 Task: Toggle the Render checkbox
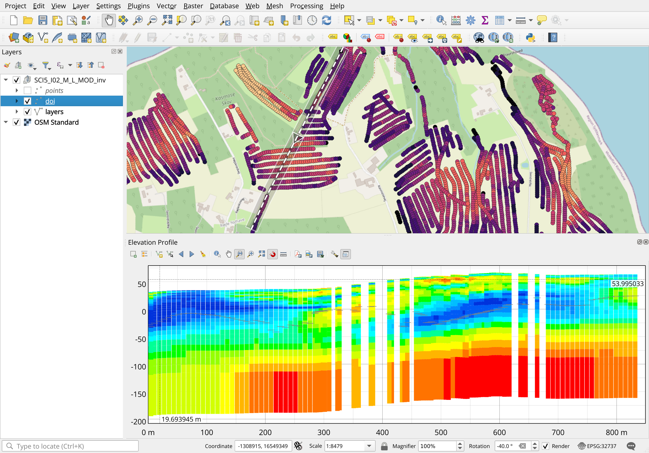tap(545, 446)
